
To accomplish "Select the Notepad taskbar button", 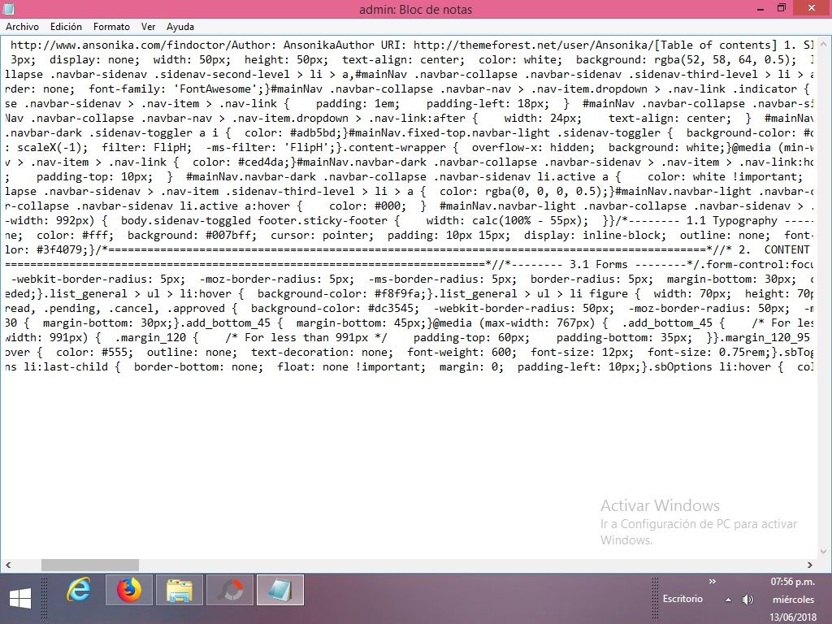I will (x=280, y=590).
